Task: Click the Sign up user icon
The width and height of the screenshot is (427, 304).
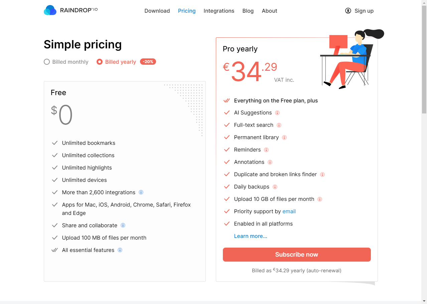Action: tap(348, 11)
